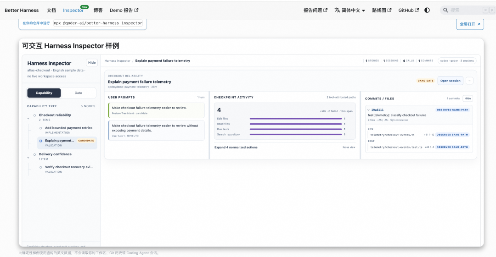Click the CANDIDATE badge in the card header
This screenshot has height=257, width=496.
point(425,81)
